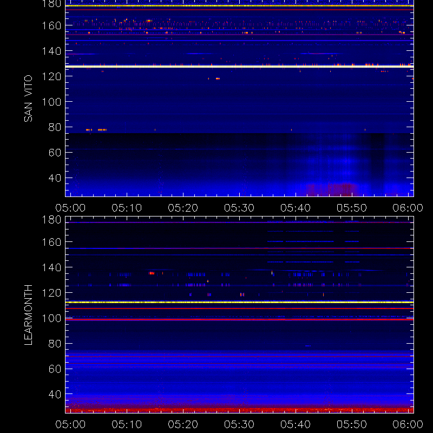The image size is (433, 433).
Task: Click the yellow band near 112 in Learmonth
Action: click(239, 303)
